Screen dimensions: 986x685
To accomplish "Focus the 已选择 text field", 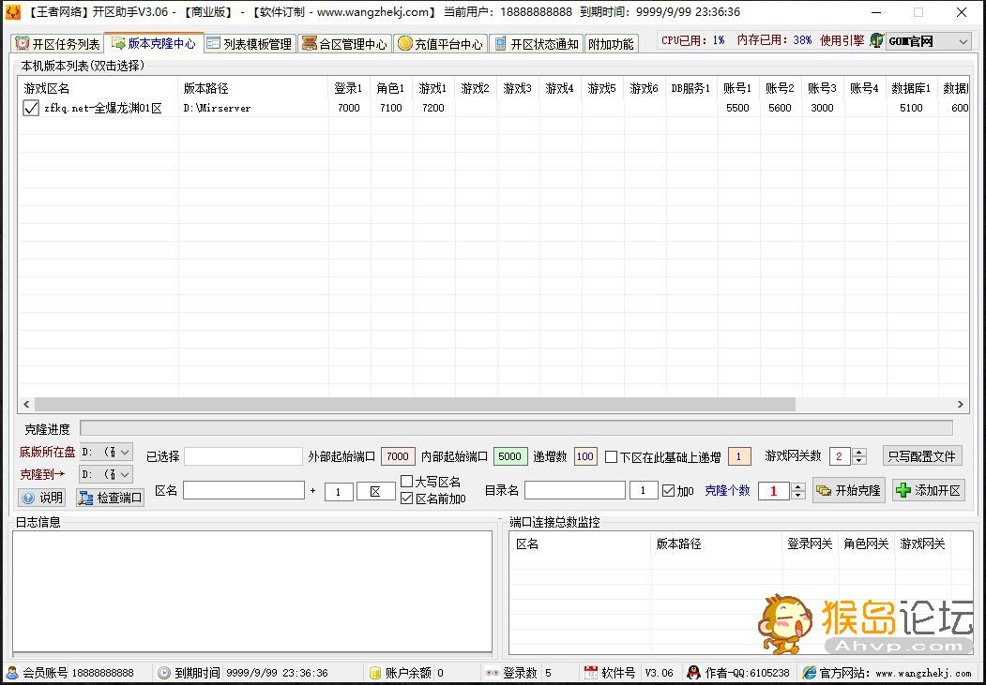I will tap(243, 456).
